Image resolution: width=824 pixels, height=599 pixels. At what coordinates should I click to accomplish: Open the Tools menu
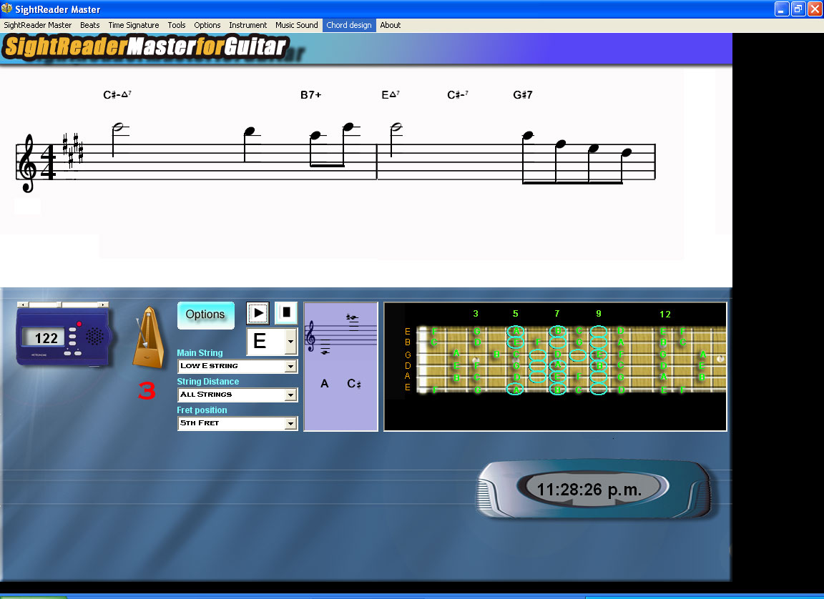coord(177,25)
